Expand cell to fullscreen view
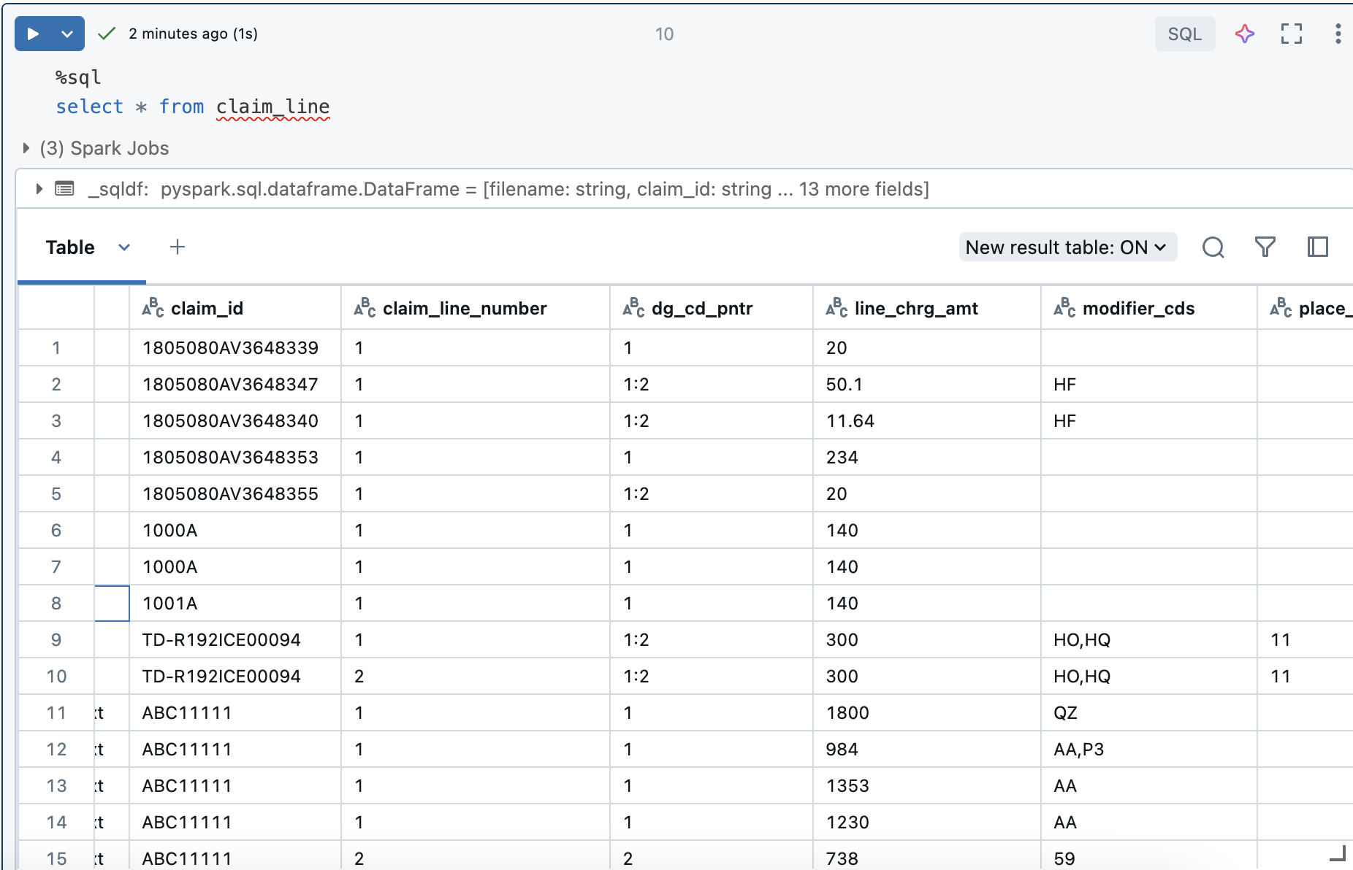The height and width of the screenshot is (870, 1353). tap(1291, 34)
